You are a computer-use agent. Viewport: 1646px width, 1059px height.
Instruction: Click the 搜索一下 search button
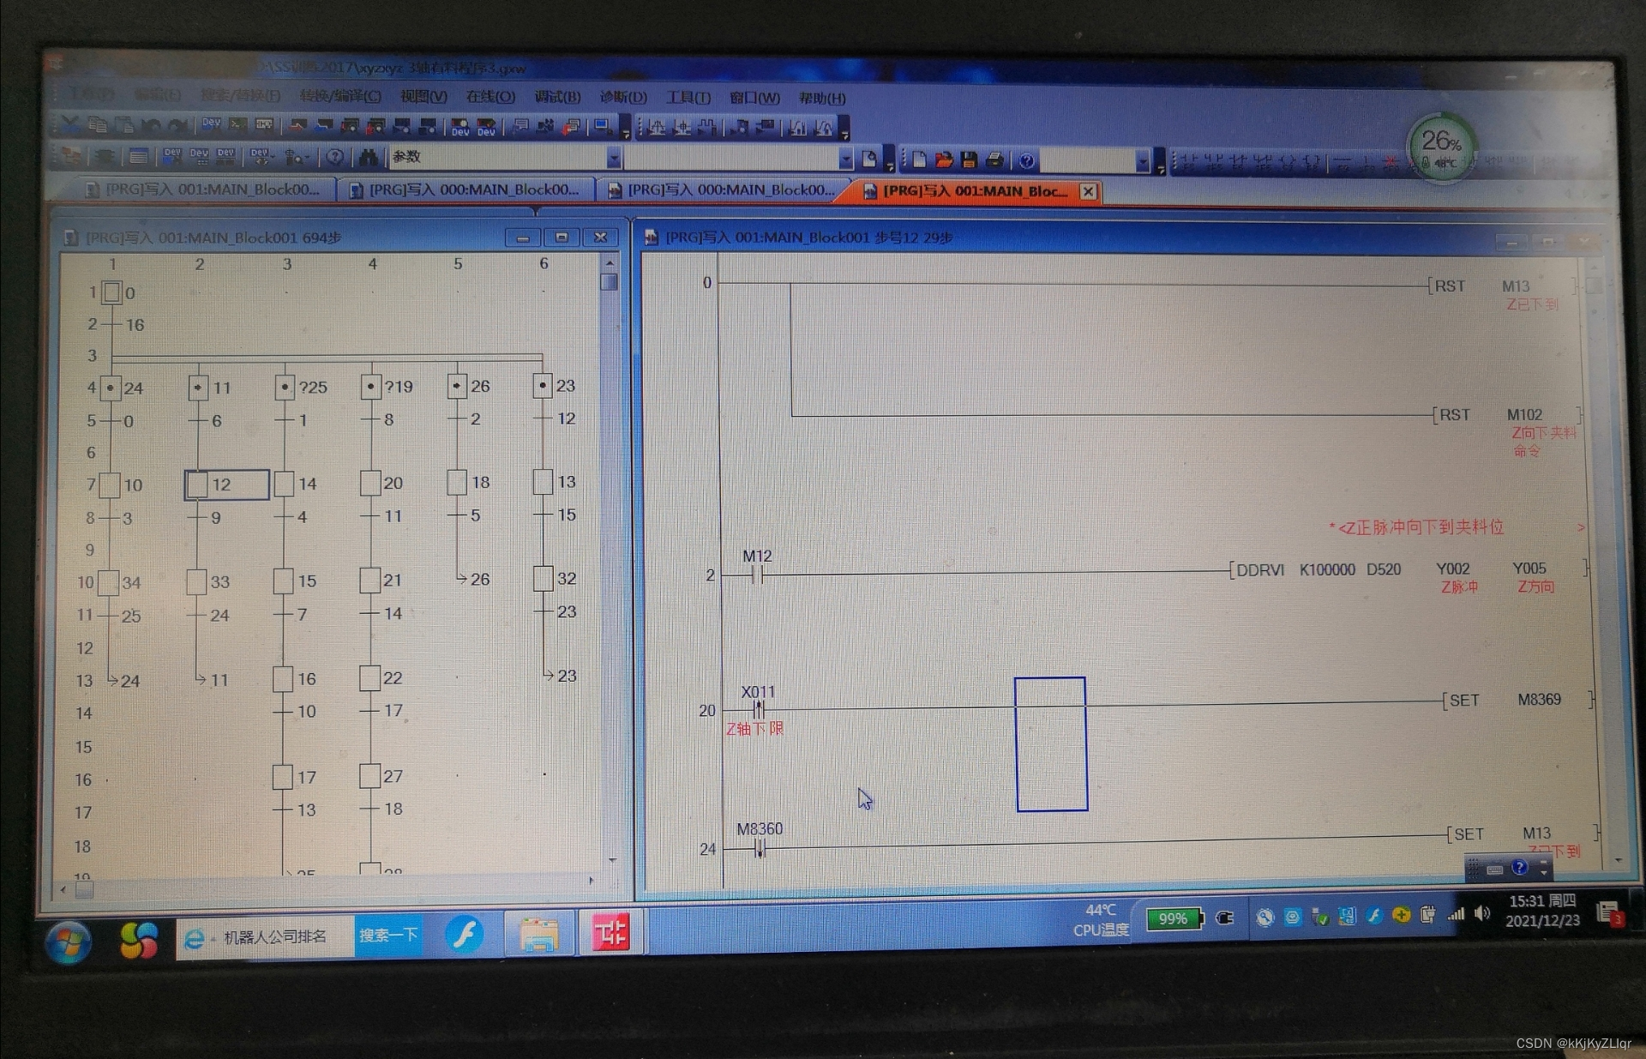(388, 935)
